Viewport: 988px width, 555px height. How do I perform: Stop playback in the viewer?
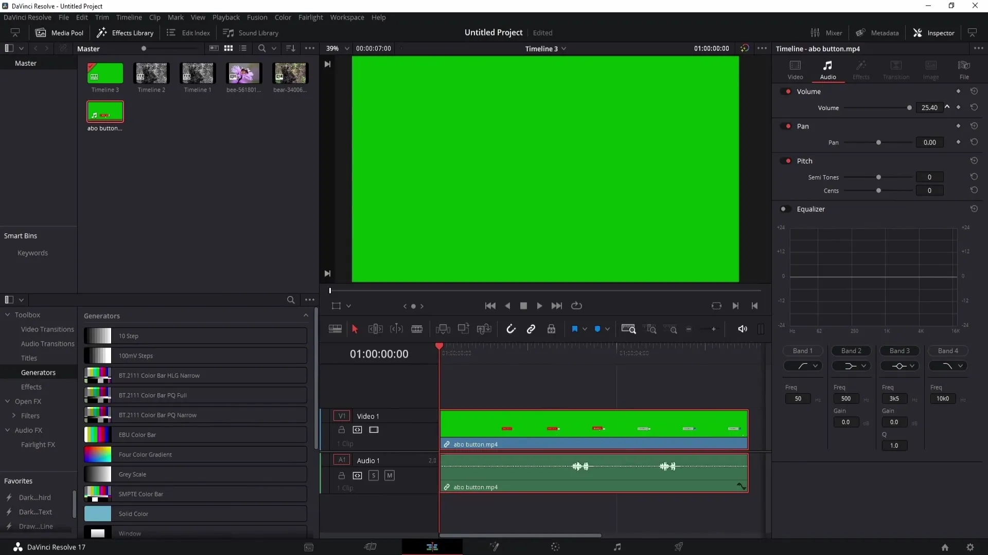(523, 306)
